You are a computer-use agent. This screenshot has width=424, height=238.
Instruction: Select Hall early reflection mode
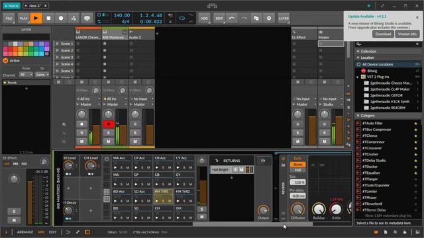[297, 171]
